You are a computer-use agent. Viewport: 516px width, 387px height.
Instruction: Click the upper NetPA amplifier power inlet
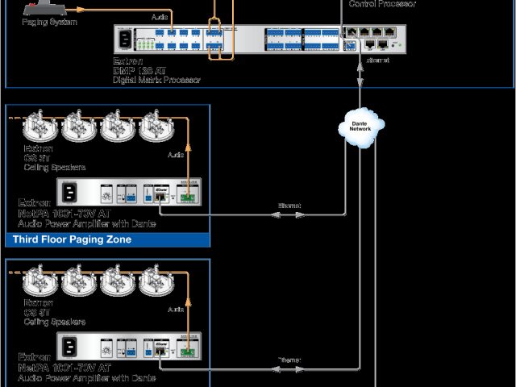pos(70,193)
